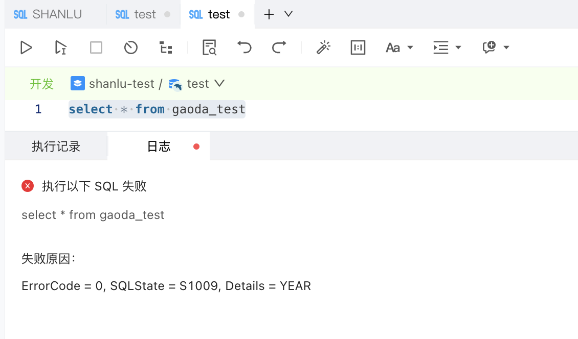Switch to the 执行记录 tab
This screenshot has width=578, height=339.
point(56,146)
